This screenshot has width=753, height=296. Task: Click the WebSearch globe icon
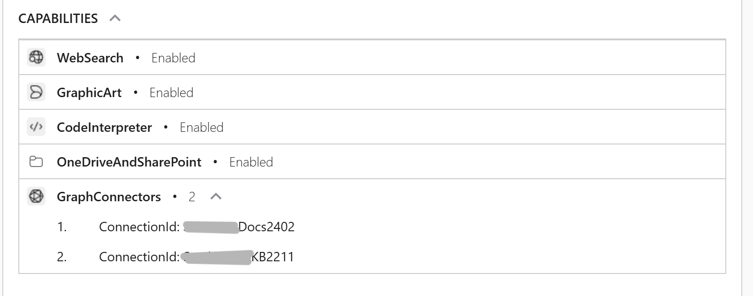36,57
